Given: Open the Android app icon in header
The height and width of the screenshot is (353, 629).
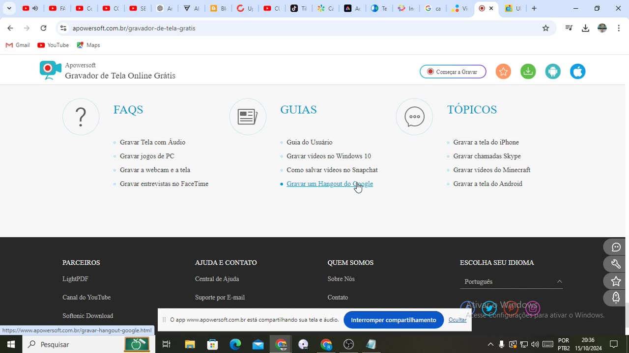Looking at the screenshot, I should (x=553, y=72).
